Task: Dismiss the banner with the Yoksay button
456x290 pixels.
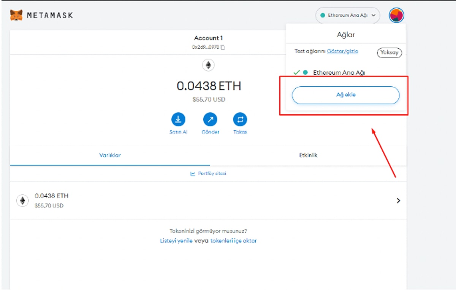Action: pyautogui.click(x=389, y=53)
